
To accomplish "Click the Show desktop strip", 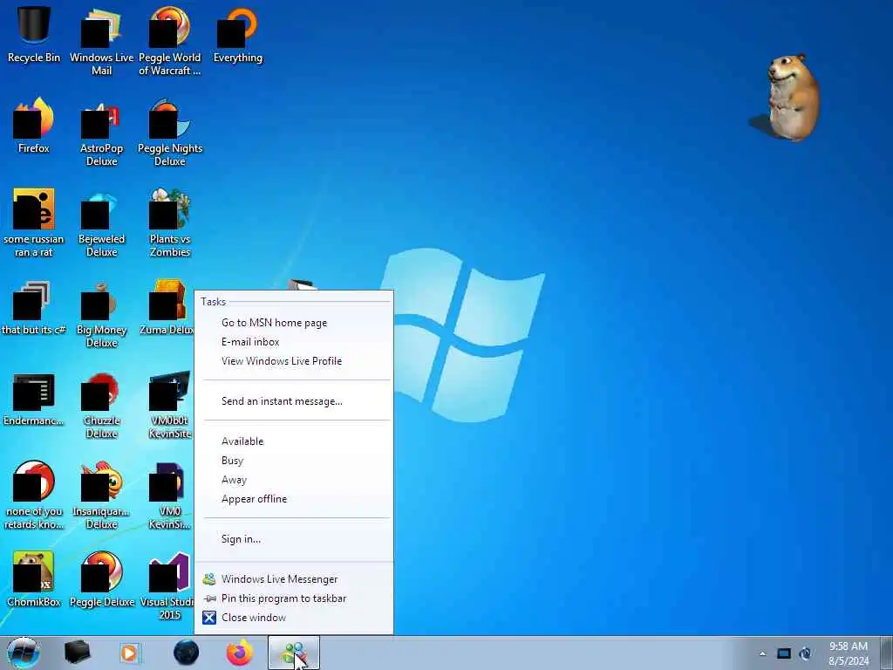I will pos(887,653).
